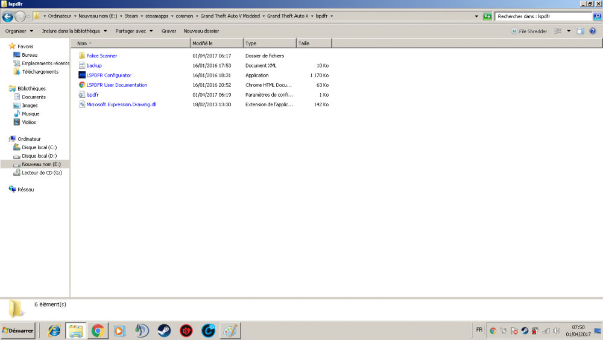Click the help question mark icon

click(593, 31)
